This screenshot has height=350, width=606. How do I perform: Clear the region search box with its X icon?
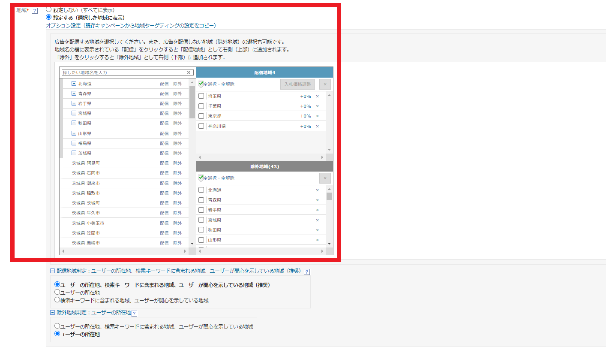(188, 72)
